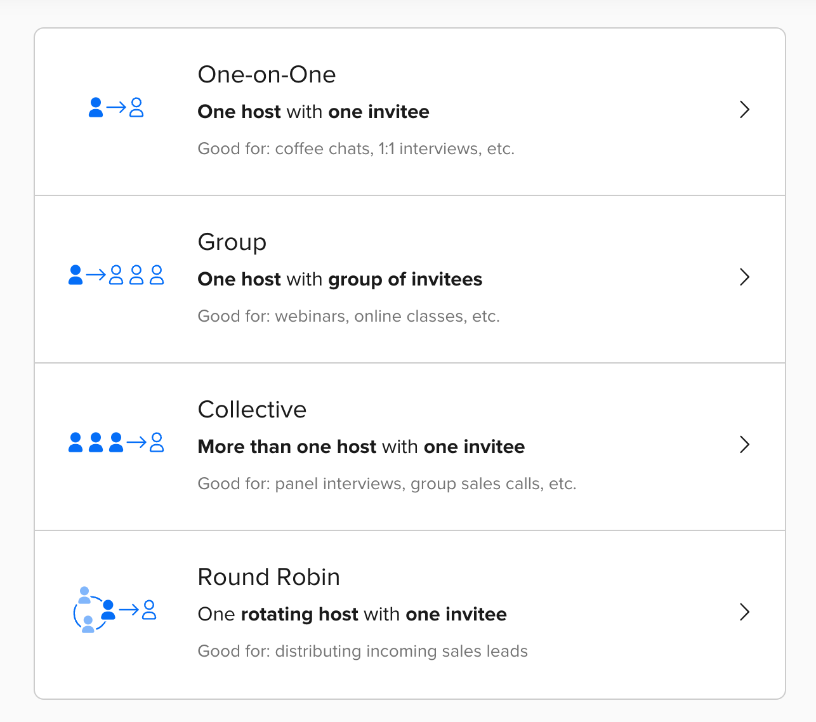Click the distributing incoming sales leads text
The width and height of the screenshot is (816, 722).
point(363,652)
